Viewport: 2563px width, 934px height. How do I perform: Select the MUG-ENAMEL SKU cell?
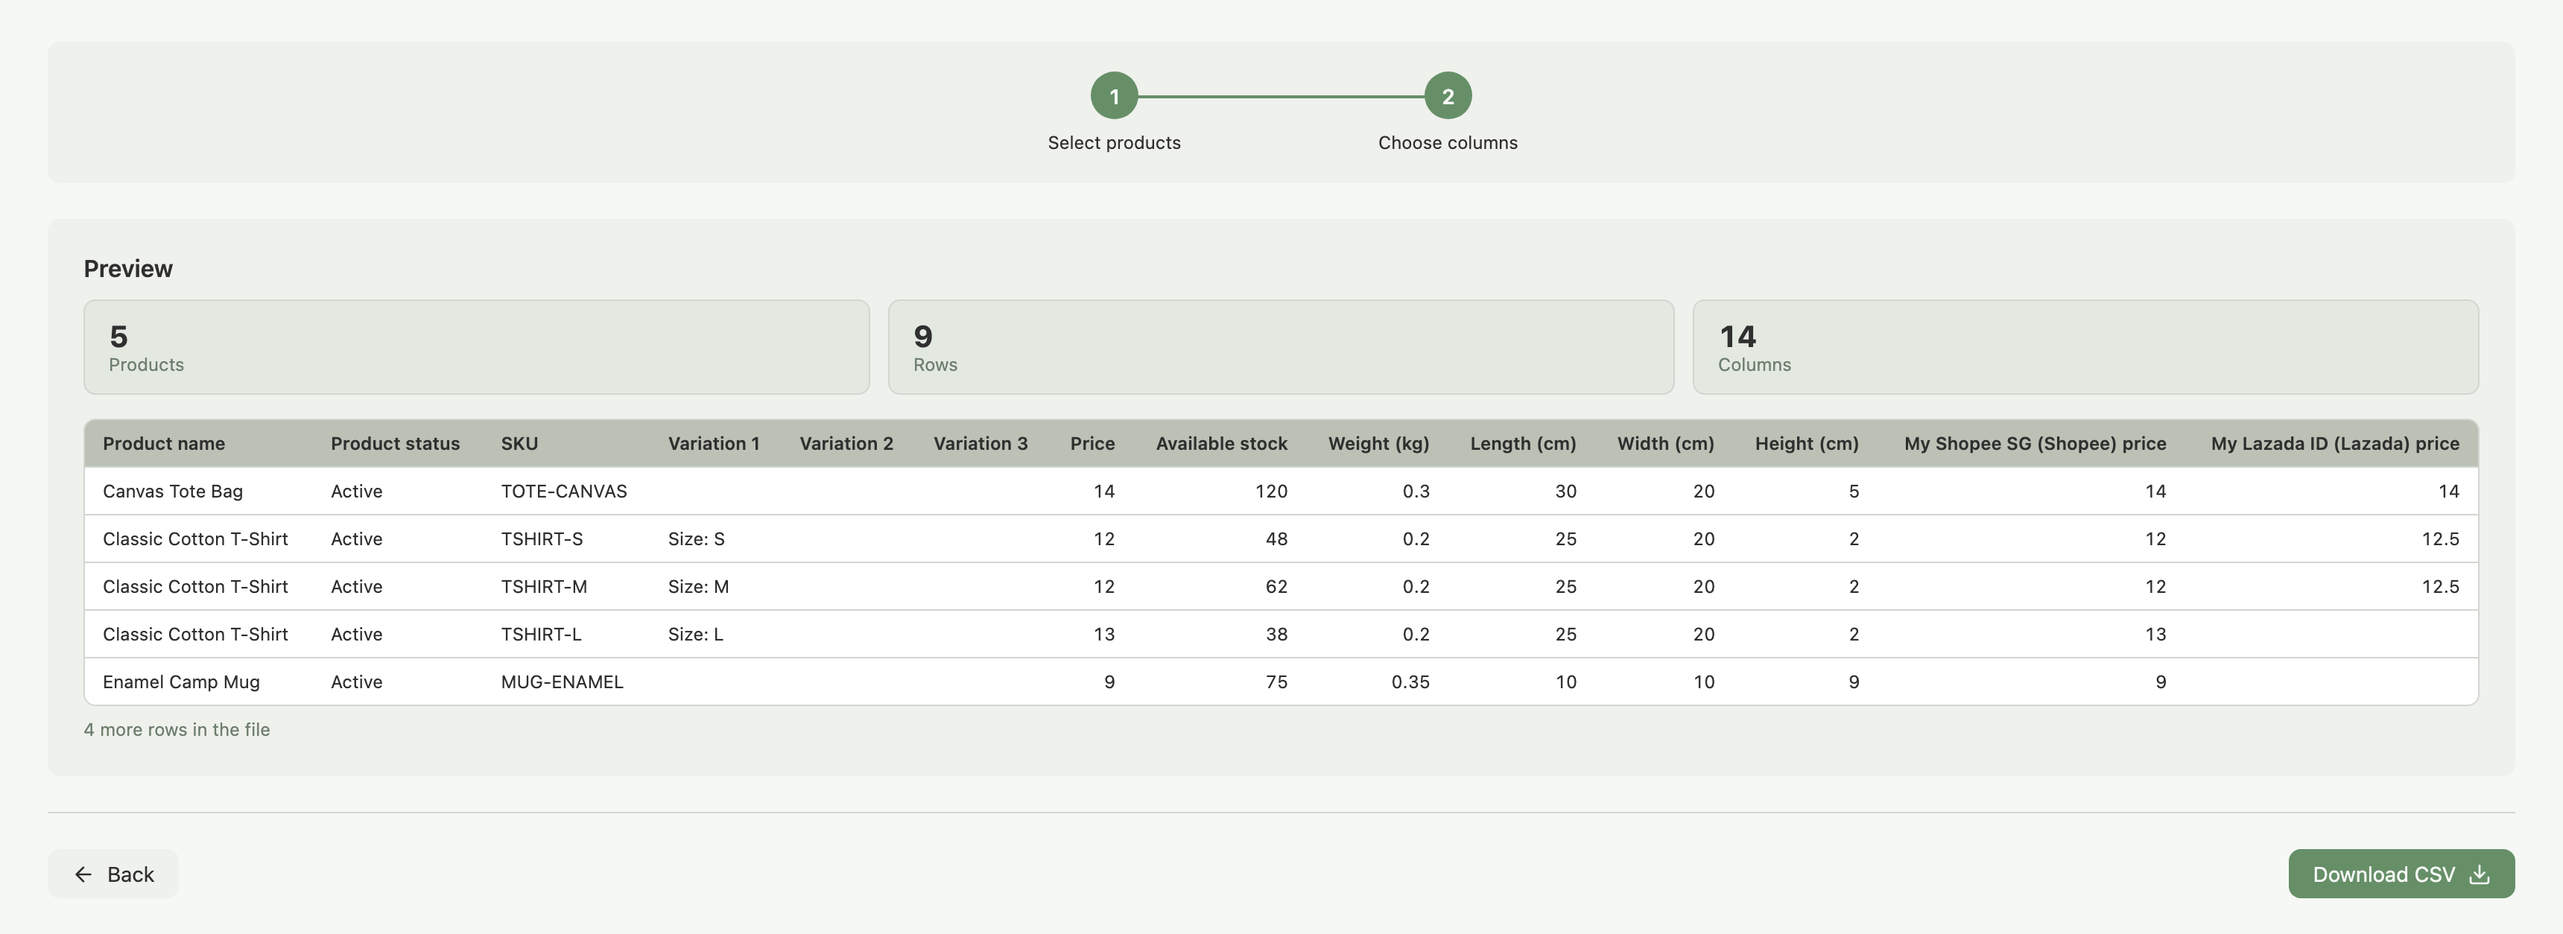pyautogui.click(x=563, y=682)
